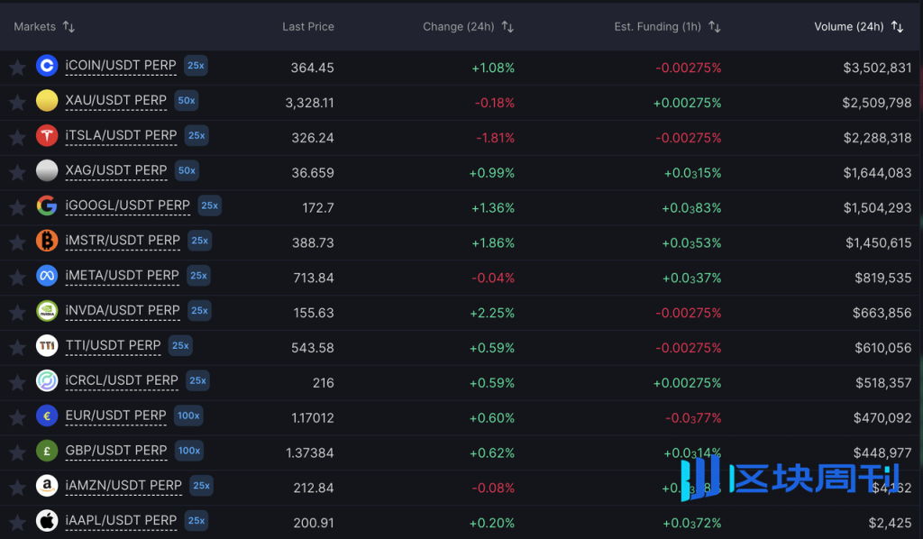This screenshot has width=923, height=539.
Task: Mark TTI/USDT PERP as favorite
Action: click(17, 347)
